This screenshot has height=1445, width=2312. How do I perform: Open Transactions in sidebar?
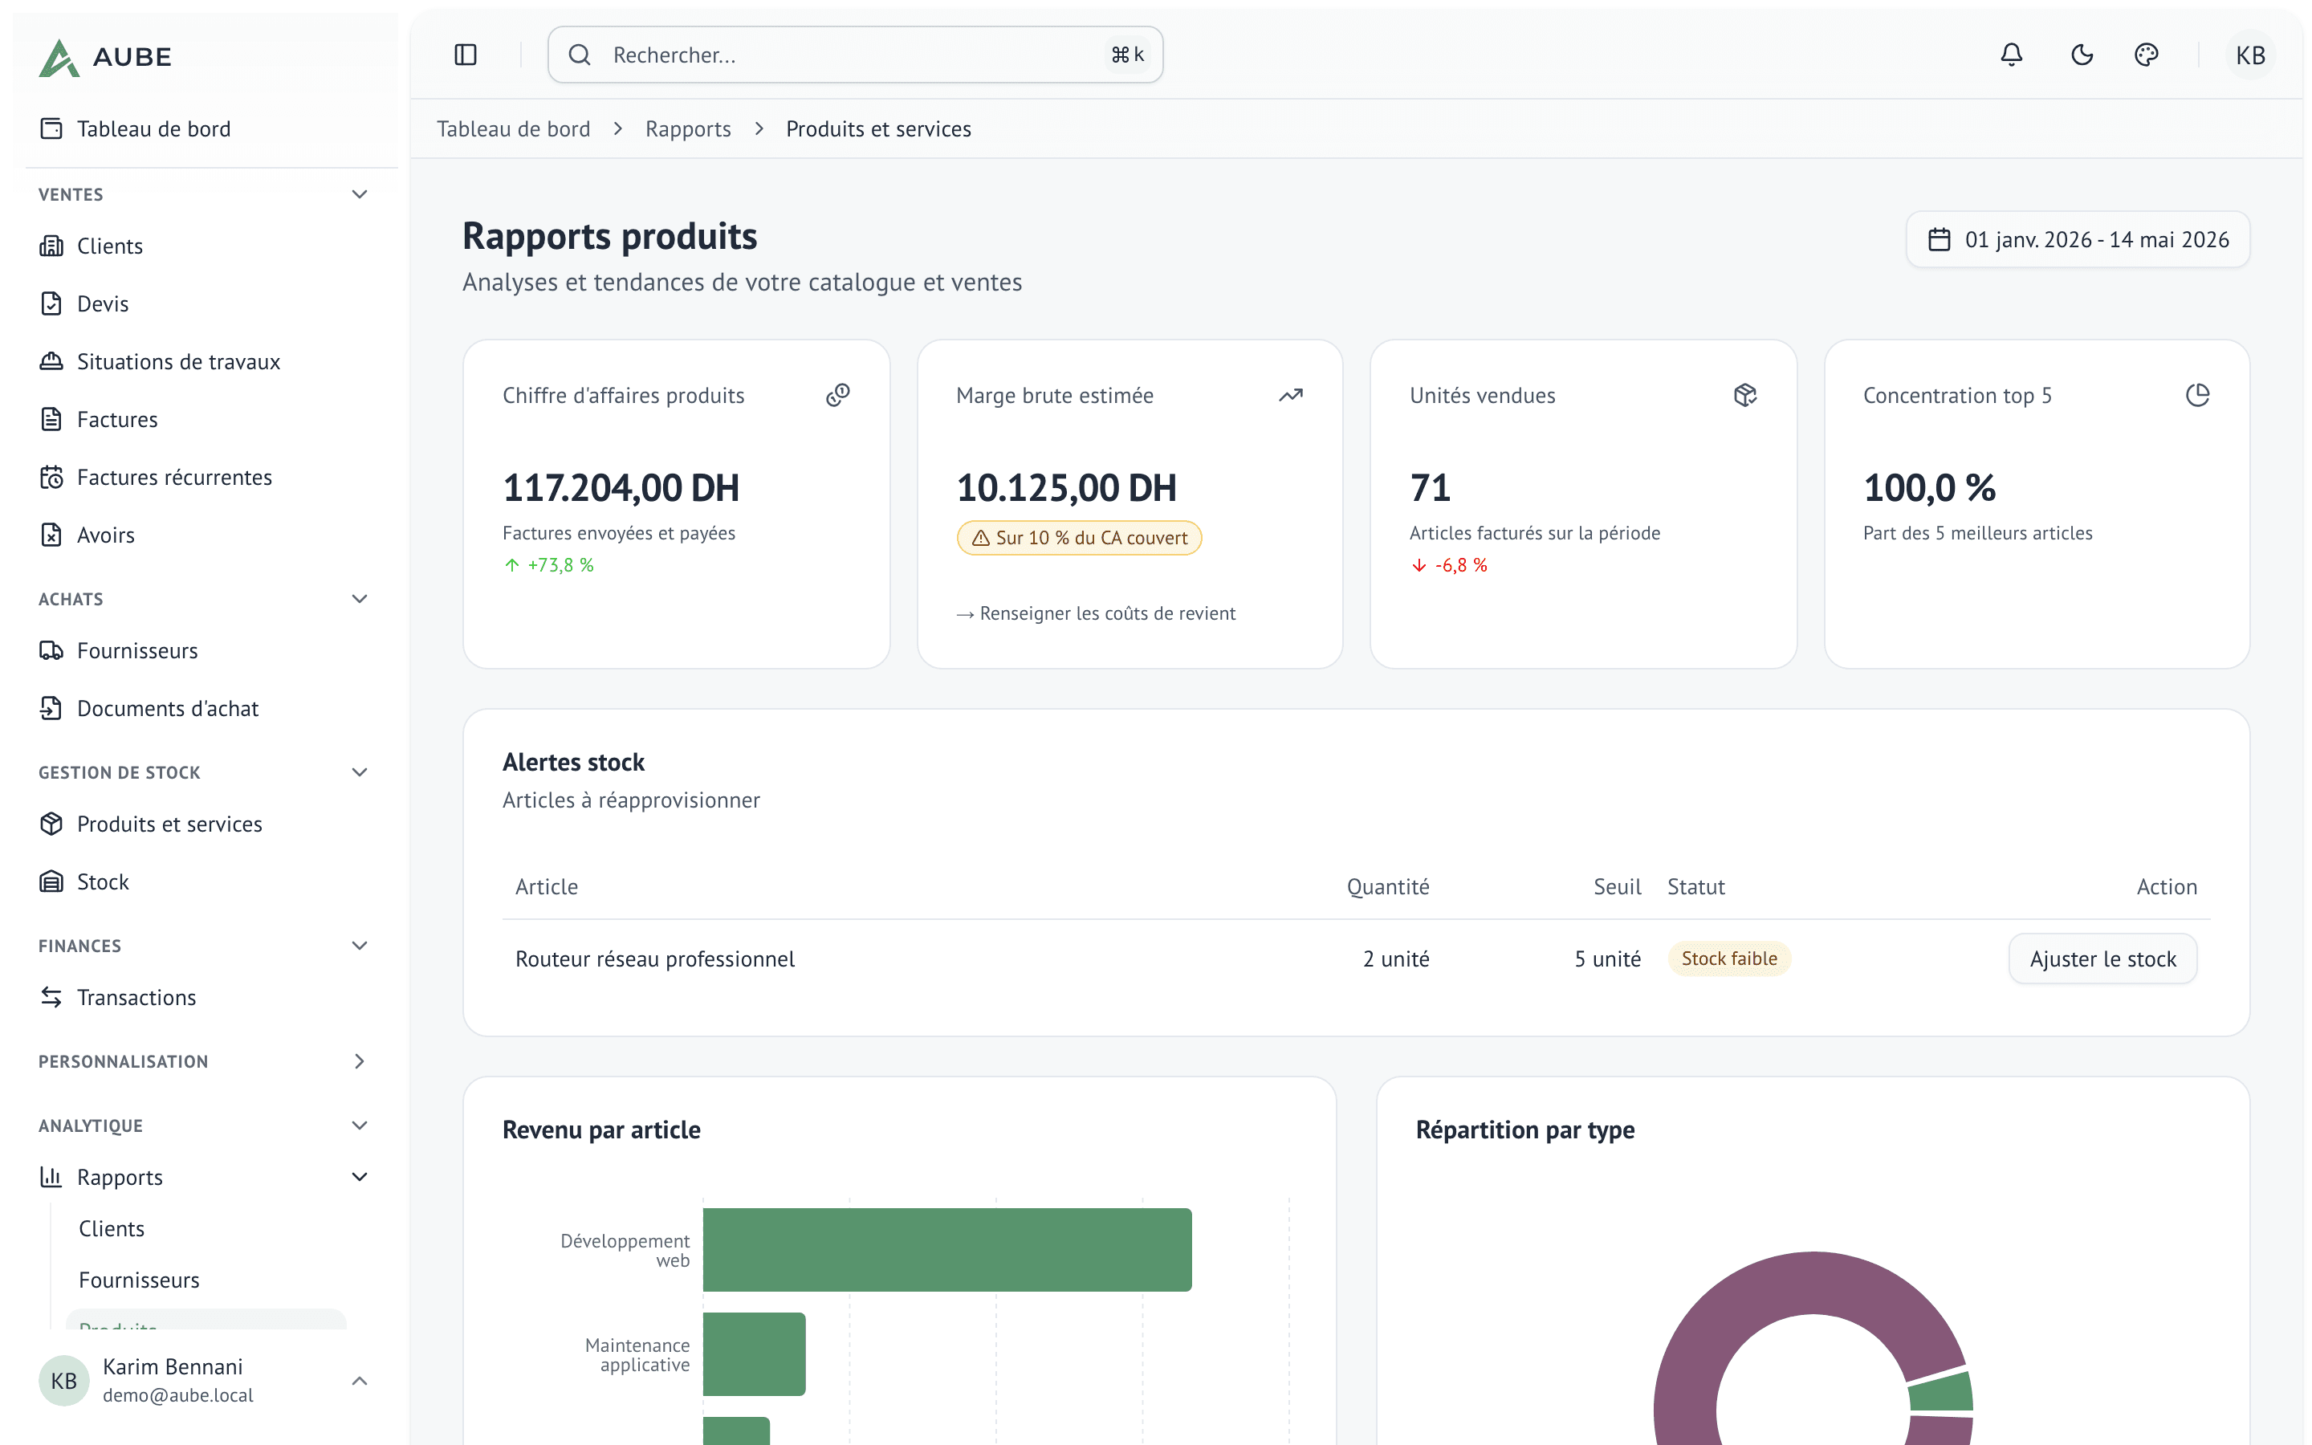[x=206, y=997]
